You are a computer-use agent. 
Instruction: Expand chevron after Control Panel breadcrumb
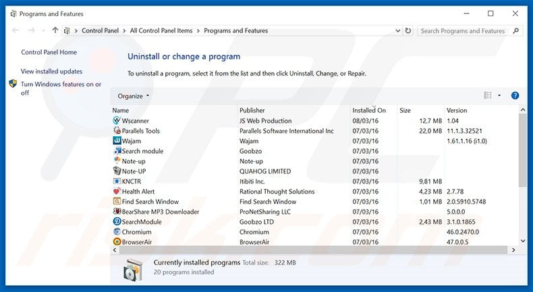pos(124,30)
